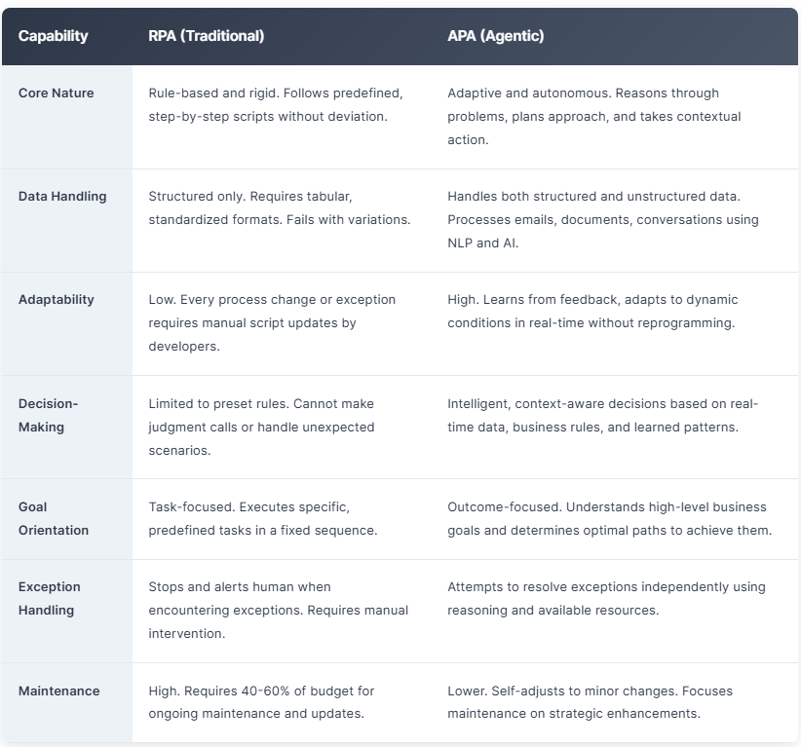The width and height of the screenshot is (801, 747).
Task: Click the Goal Orientation row label
Action: [x=54, y=518]
